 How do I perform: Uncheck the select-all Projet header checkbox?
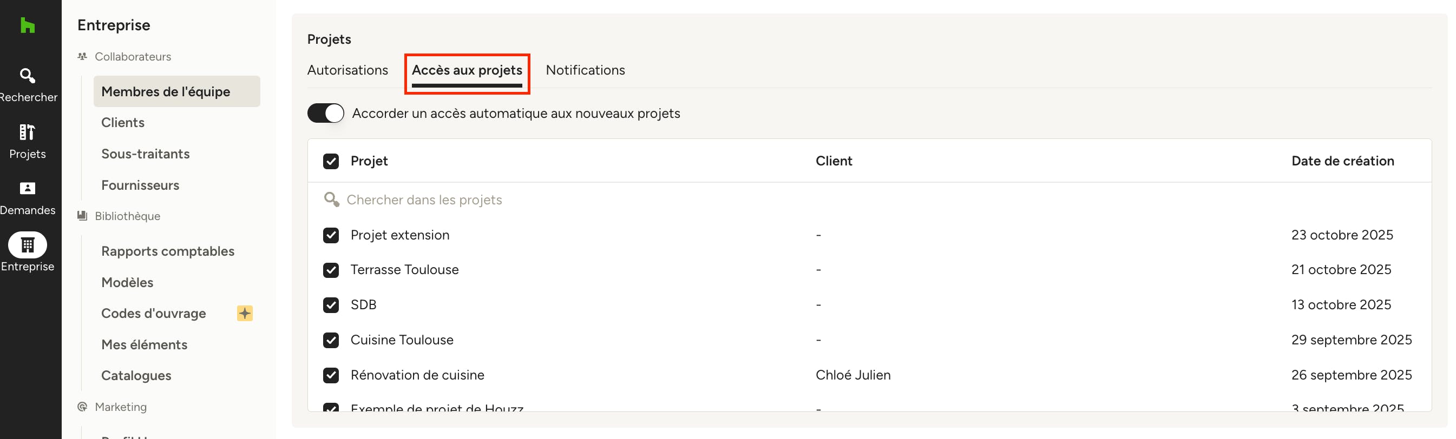click(331, 161)
